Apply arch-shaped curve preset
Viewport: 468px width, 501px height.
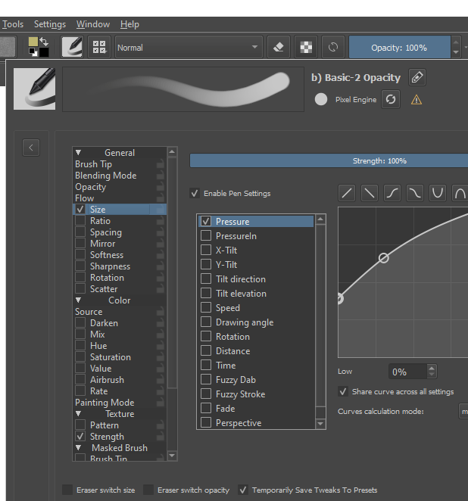(460, 193)
